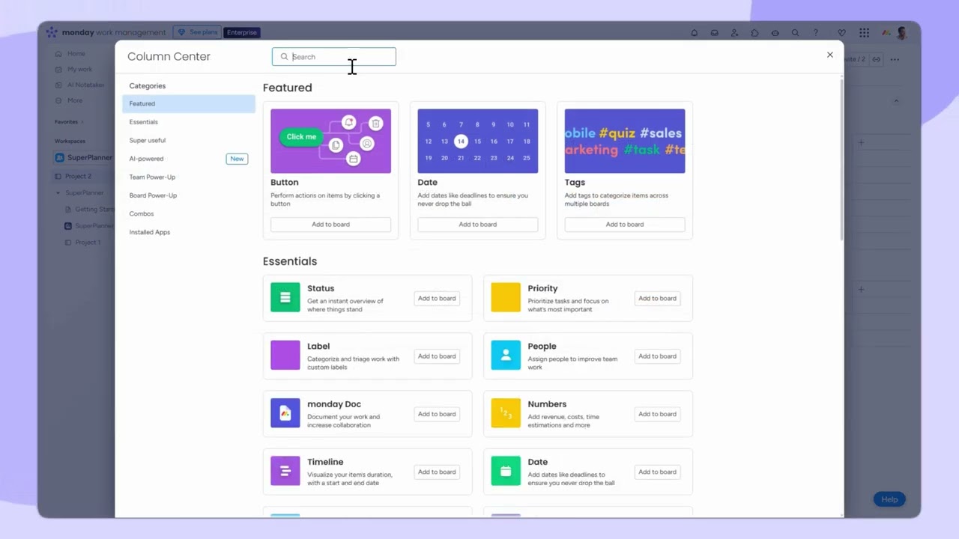This screenshot has width=959, height=539.
Task: Add the featured Date column to board
Action: click(477, 225)
